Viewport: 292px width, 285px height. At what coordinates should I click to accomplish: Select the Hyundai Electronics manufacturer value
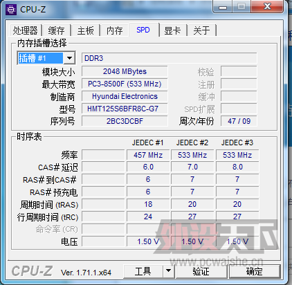125,96
